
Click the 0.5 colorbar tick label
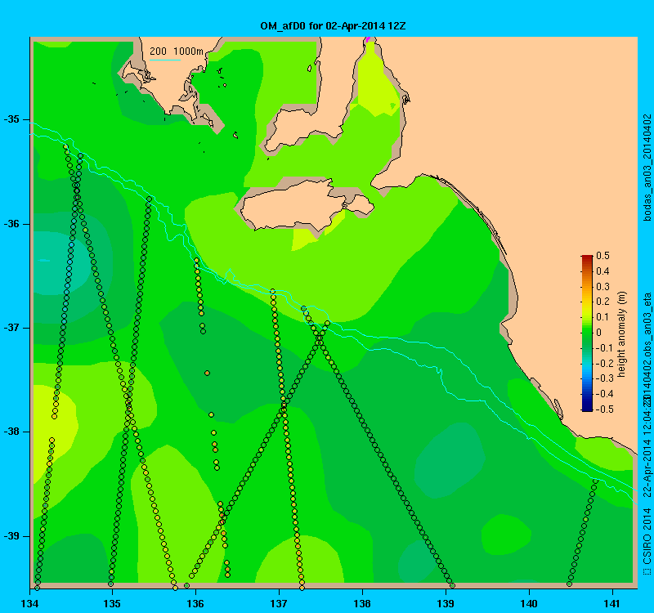coord(603,256)
